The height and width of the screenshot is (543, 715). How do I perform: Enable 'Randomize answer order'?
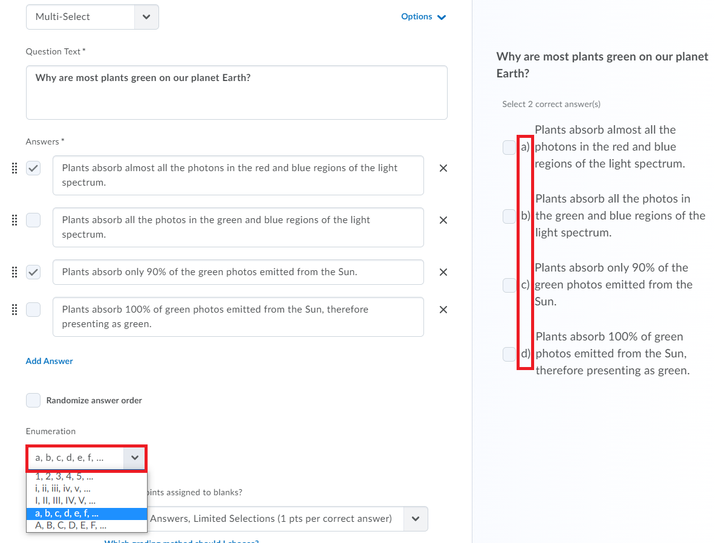[x=33, y=400]
